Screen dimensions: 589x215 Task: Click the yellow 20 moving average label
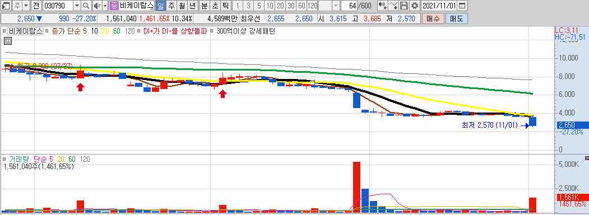(x=105, y=31)
